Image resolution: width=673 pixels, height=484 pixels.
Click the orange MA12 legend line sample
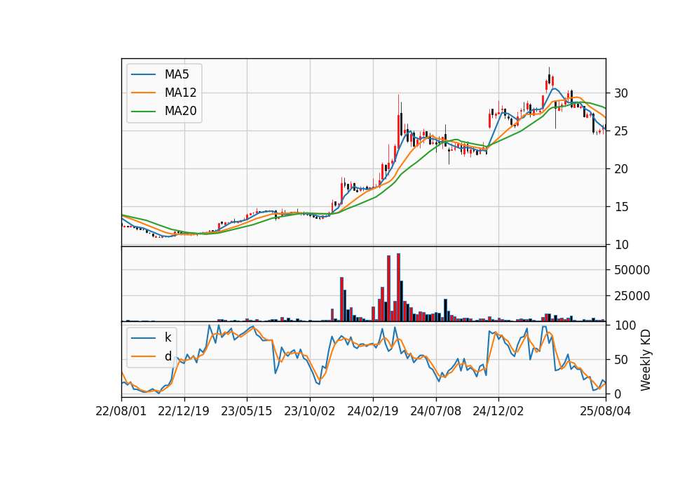(143, 93)
